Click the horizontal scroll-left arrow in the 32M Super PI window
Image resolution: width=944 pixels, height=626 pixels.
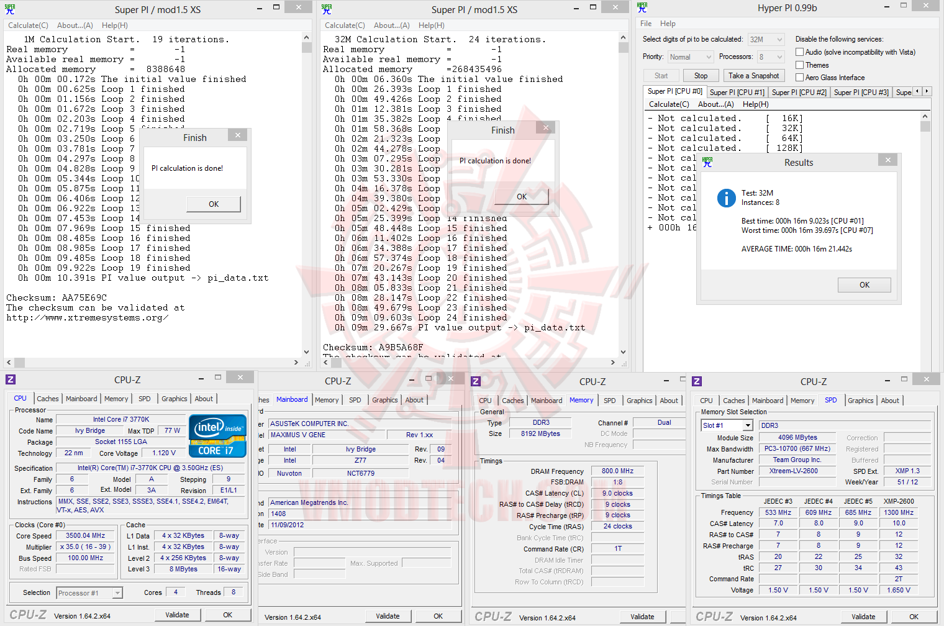[x=325, y=362]
